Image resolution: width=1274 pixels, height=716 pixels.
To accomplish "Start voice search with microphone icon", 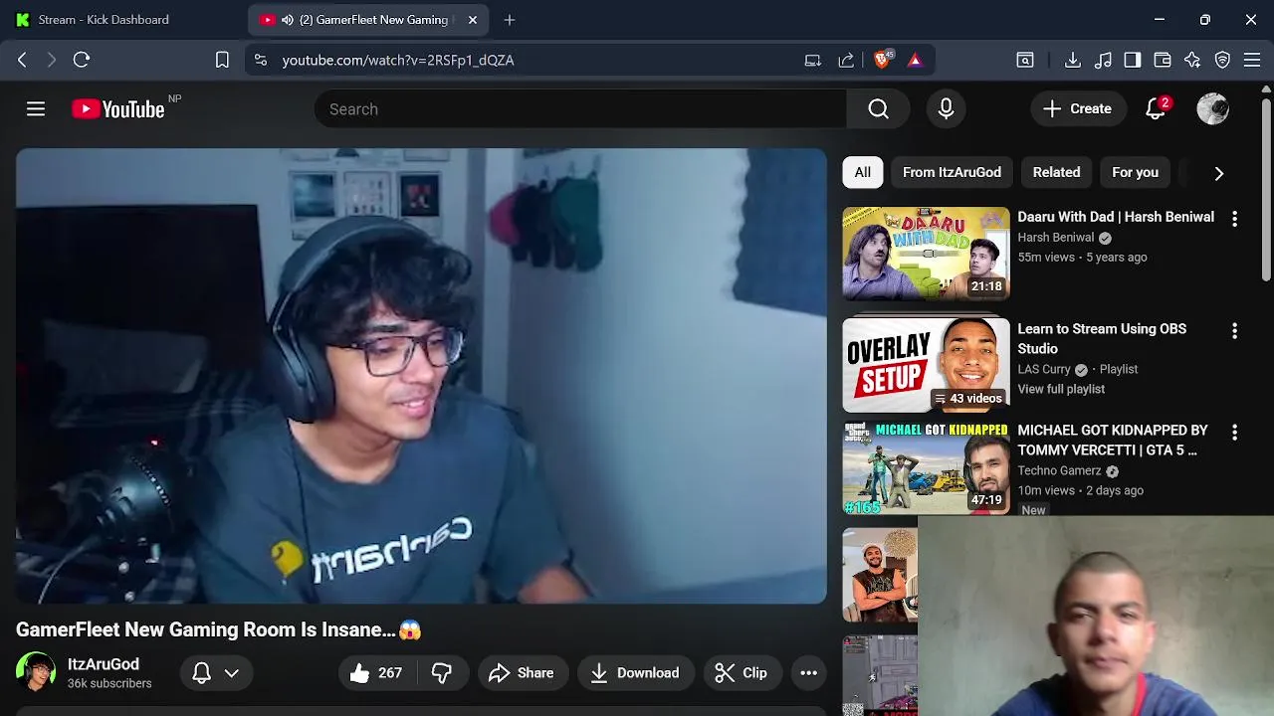I will point(947,109).
